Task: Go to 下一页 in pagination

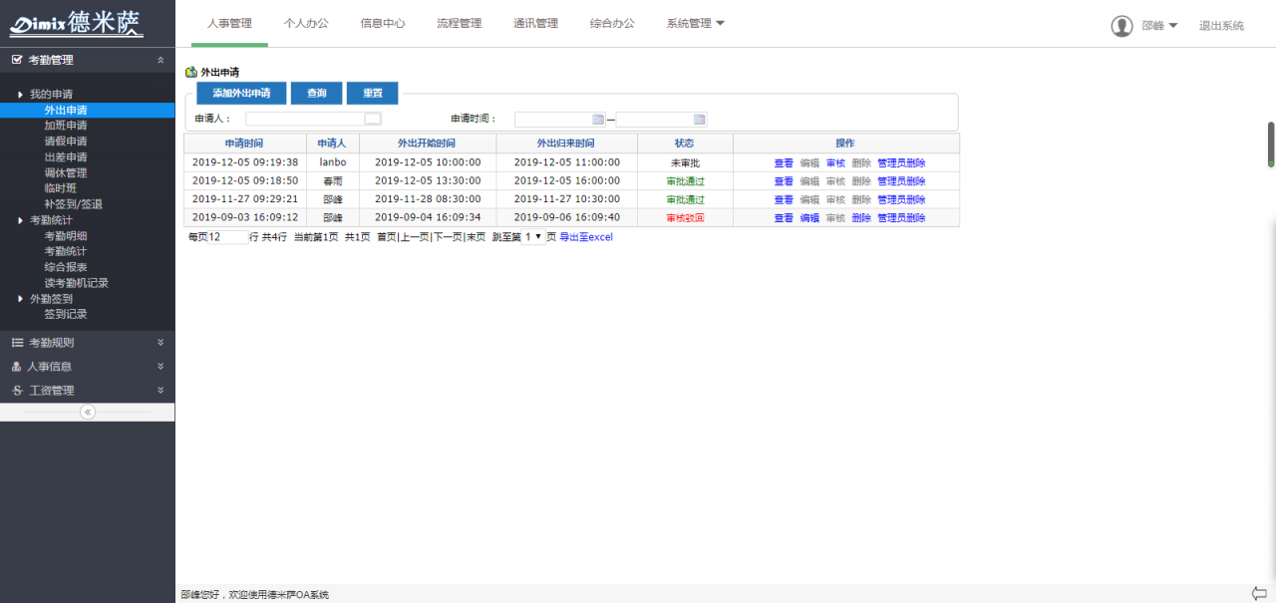Action: (448, 237)
